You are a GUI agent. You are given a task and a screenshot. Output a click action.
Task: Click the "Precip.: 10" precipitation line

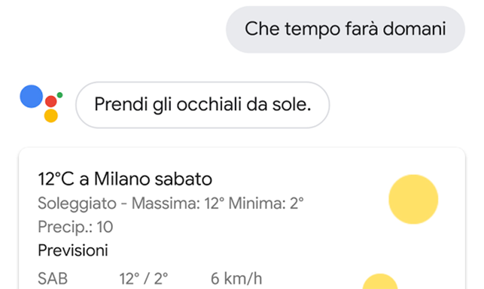[75, 227]
